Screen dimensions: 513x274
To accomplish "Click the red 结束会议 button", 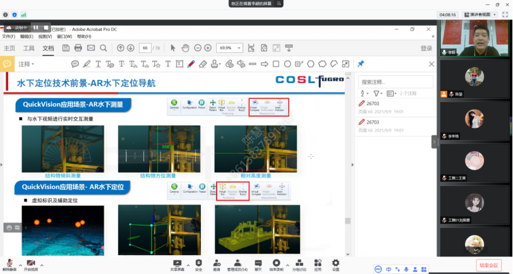I will 488,265.
